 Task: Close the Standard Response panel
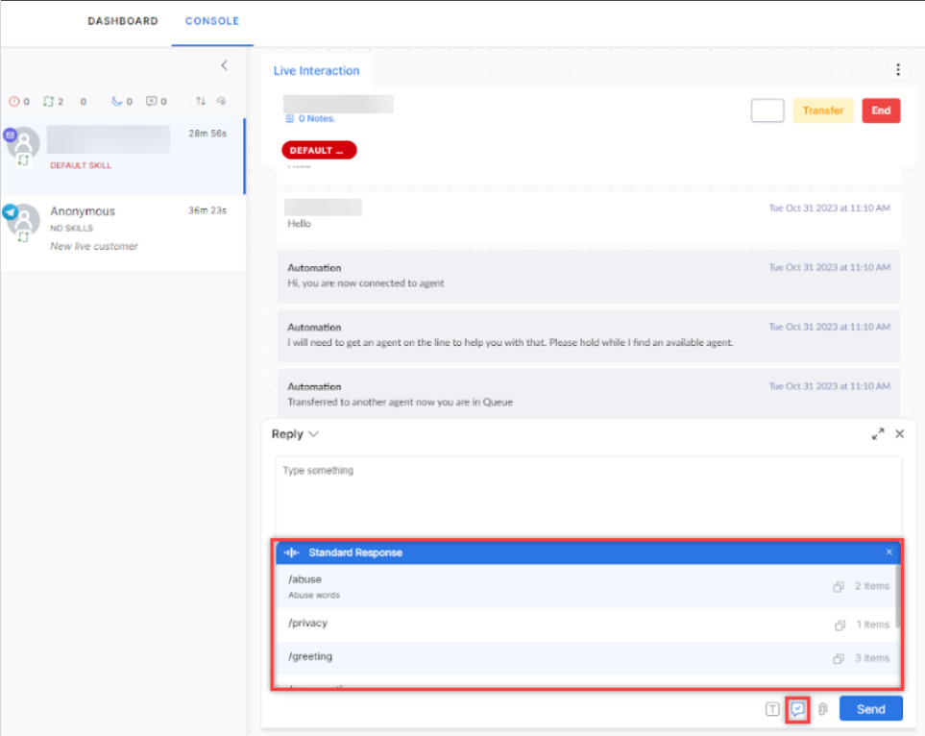(888, 552)
